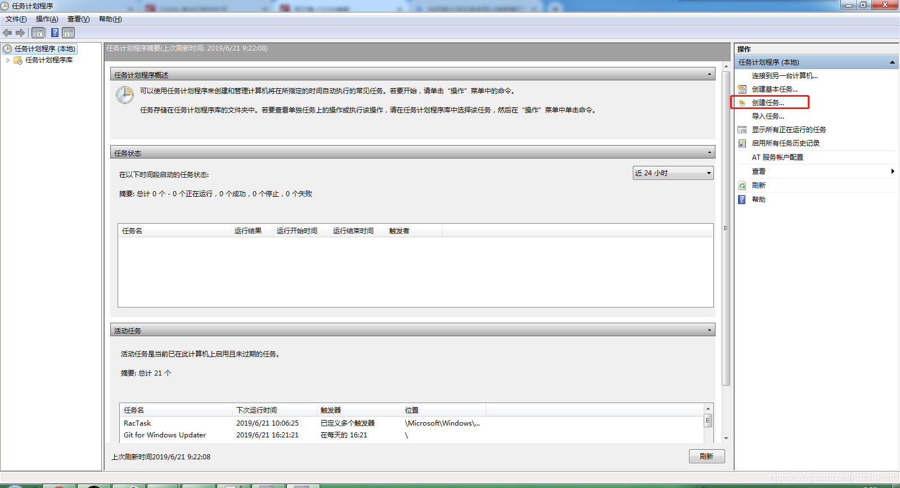The image size is (900, 488).
Task: Click 创建基本任务... action
Action: pos(775,89)
